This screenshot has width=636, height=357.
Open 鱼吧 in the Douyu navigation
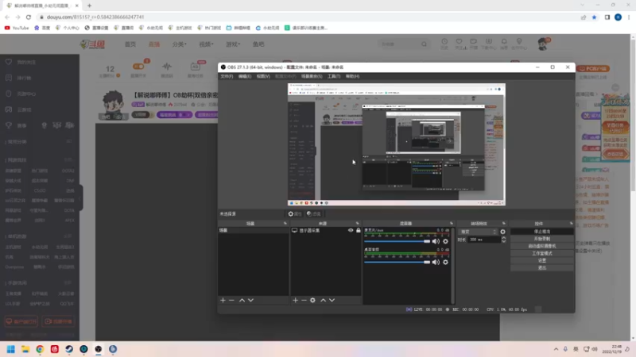coord(258,44)
